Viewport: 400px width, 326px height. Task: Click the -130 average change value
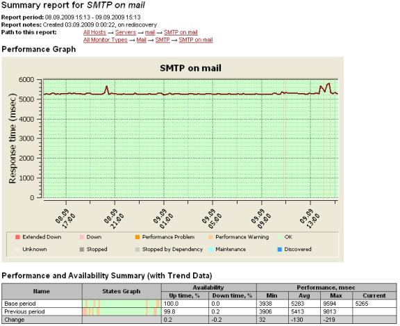pyautogui.click(x=297, y=320)
